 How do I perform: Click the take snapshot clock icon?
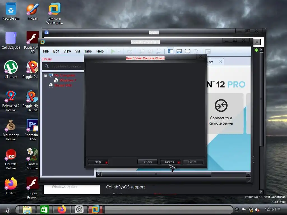[x=142, y=52]
